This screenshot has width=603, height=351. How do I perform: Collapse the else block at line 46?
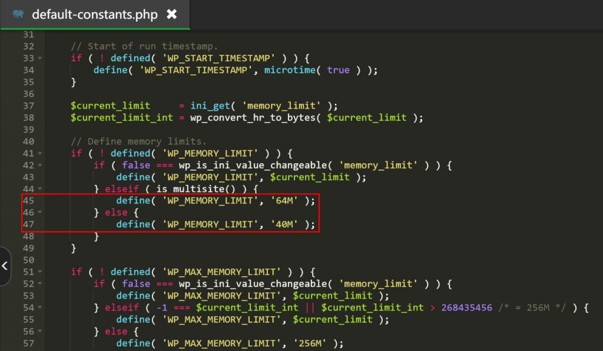[39, 213]
